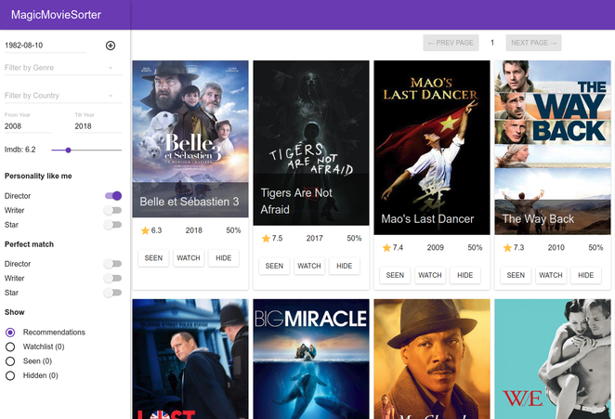The width and height of the screenshot is (615, 419).
Task: Click the 2018 year on Belle et Sébastien 3
Action: (194, 230)
